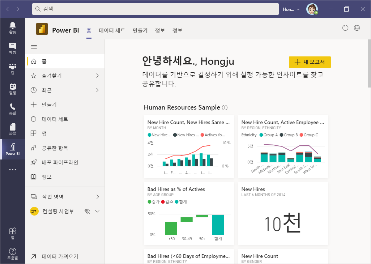Open in browser via globe icon

tap(357, 28)
